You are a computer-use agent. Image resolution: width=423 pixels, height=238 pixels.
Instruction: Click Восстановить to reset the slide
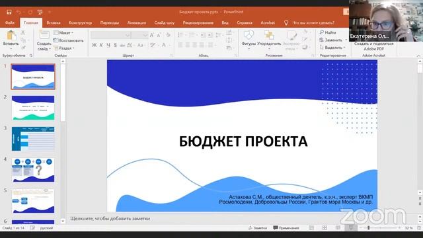point(69,40)
